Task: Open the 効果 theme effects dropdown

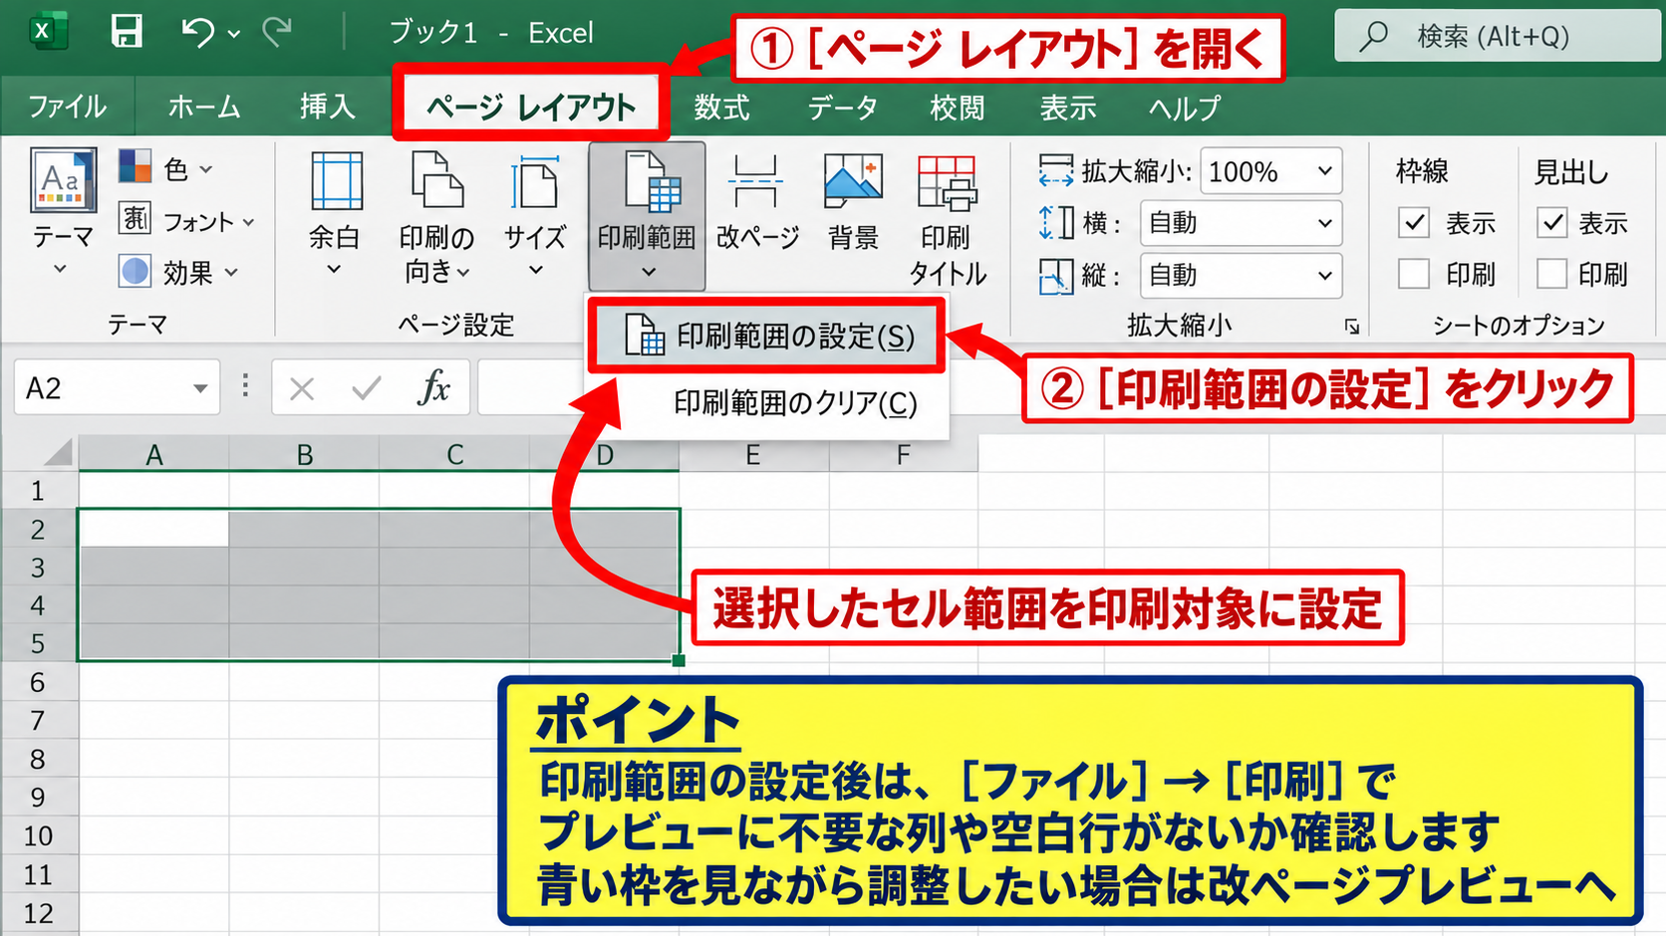Action: point(179,271)
